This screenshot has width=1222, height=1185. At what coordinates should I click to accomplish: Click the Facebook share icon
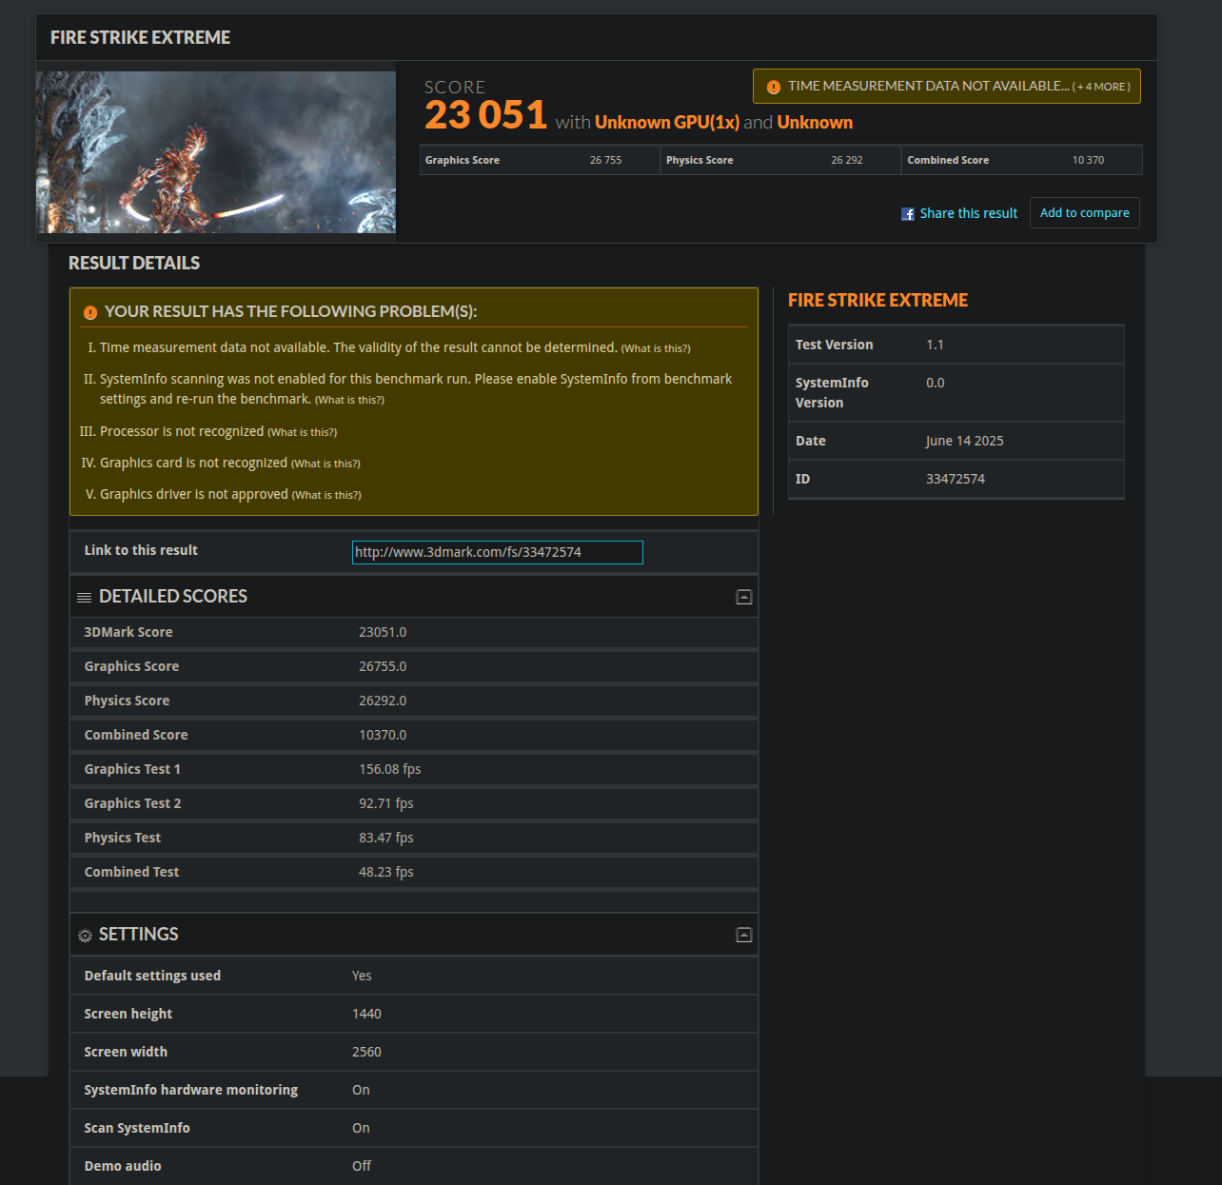pos(908,214)
